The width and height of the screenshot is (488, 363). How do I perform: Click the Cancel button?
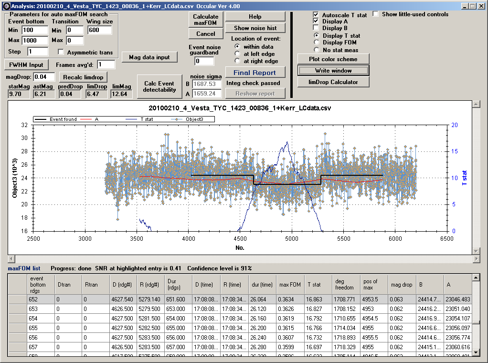[x=206, y=33]
